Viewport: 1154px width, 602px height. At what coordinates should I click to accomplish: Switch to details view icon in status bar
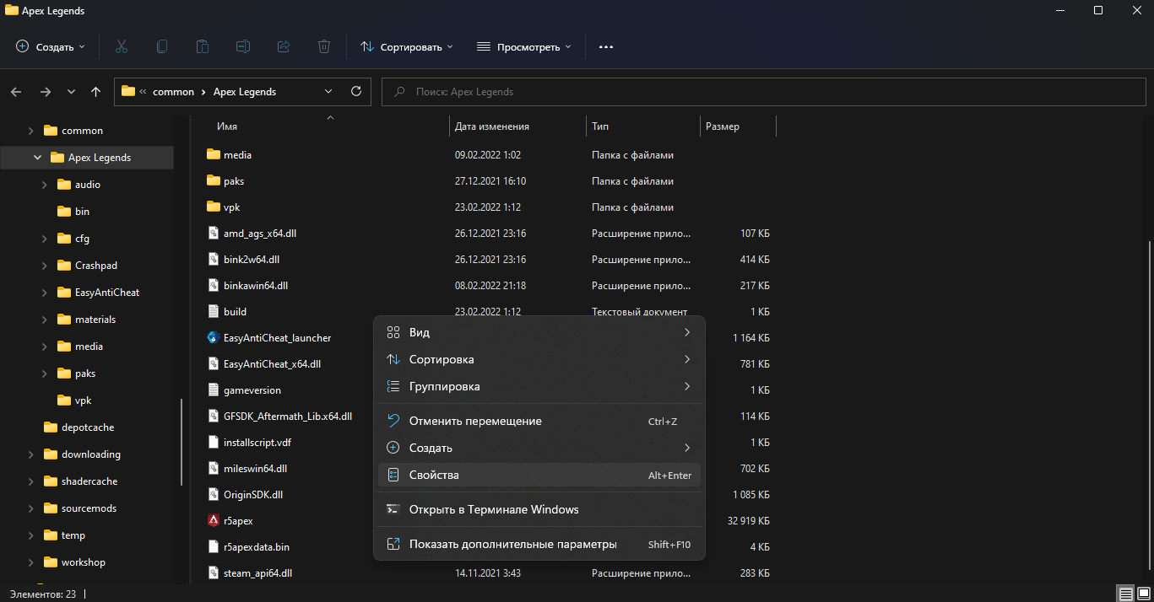click(1124, 594)
